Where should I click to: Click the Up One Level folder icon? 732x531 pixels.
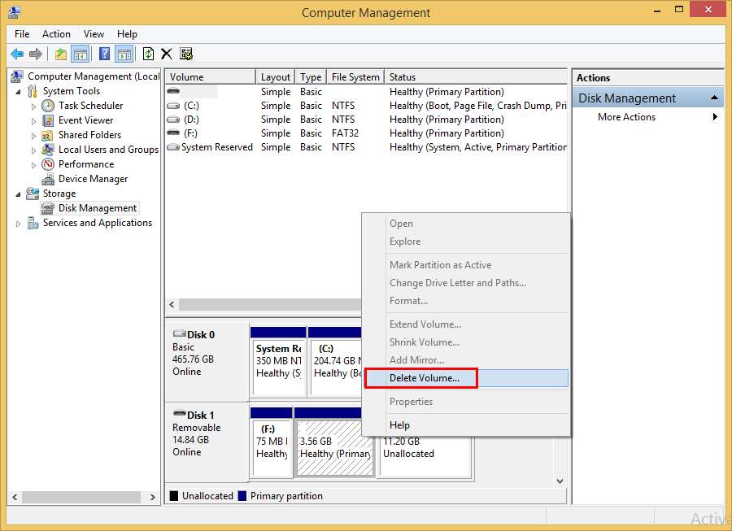click(x=61, y=54)
